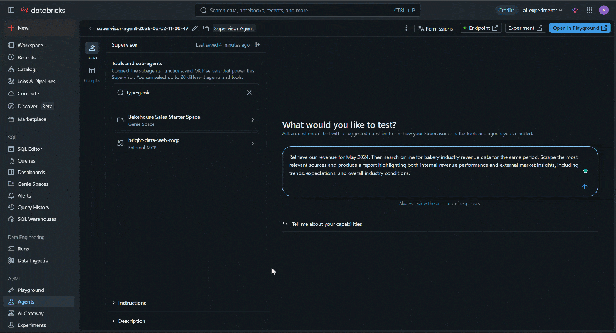Open the user avatar menu

604,10
